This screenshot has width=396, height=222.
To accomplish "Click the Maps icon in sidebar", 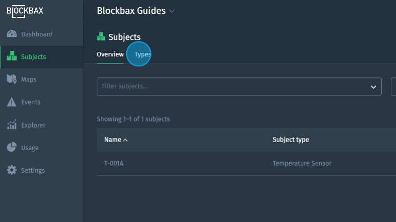I will pyautogui.click(x=12, y=79).
